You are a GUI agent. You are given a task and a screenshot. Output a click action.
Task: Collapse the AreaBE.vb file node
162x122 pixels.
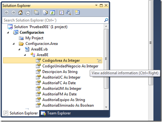point(19,50)
